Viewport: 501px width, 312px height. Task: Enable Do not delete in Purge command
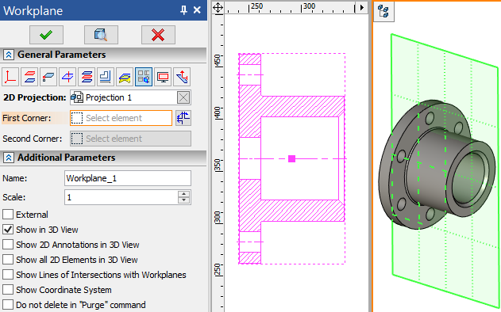(8, 305)
